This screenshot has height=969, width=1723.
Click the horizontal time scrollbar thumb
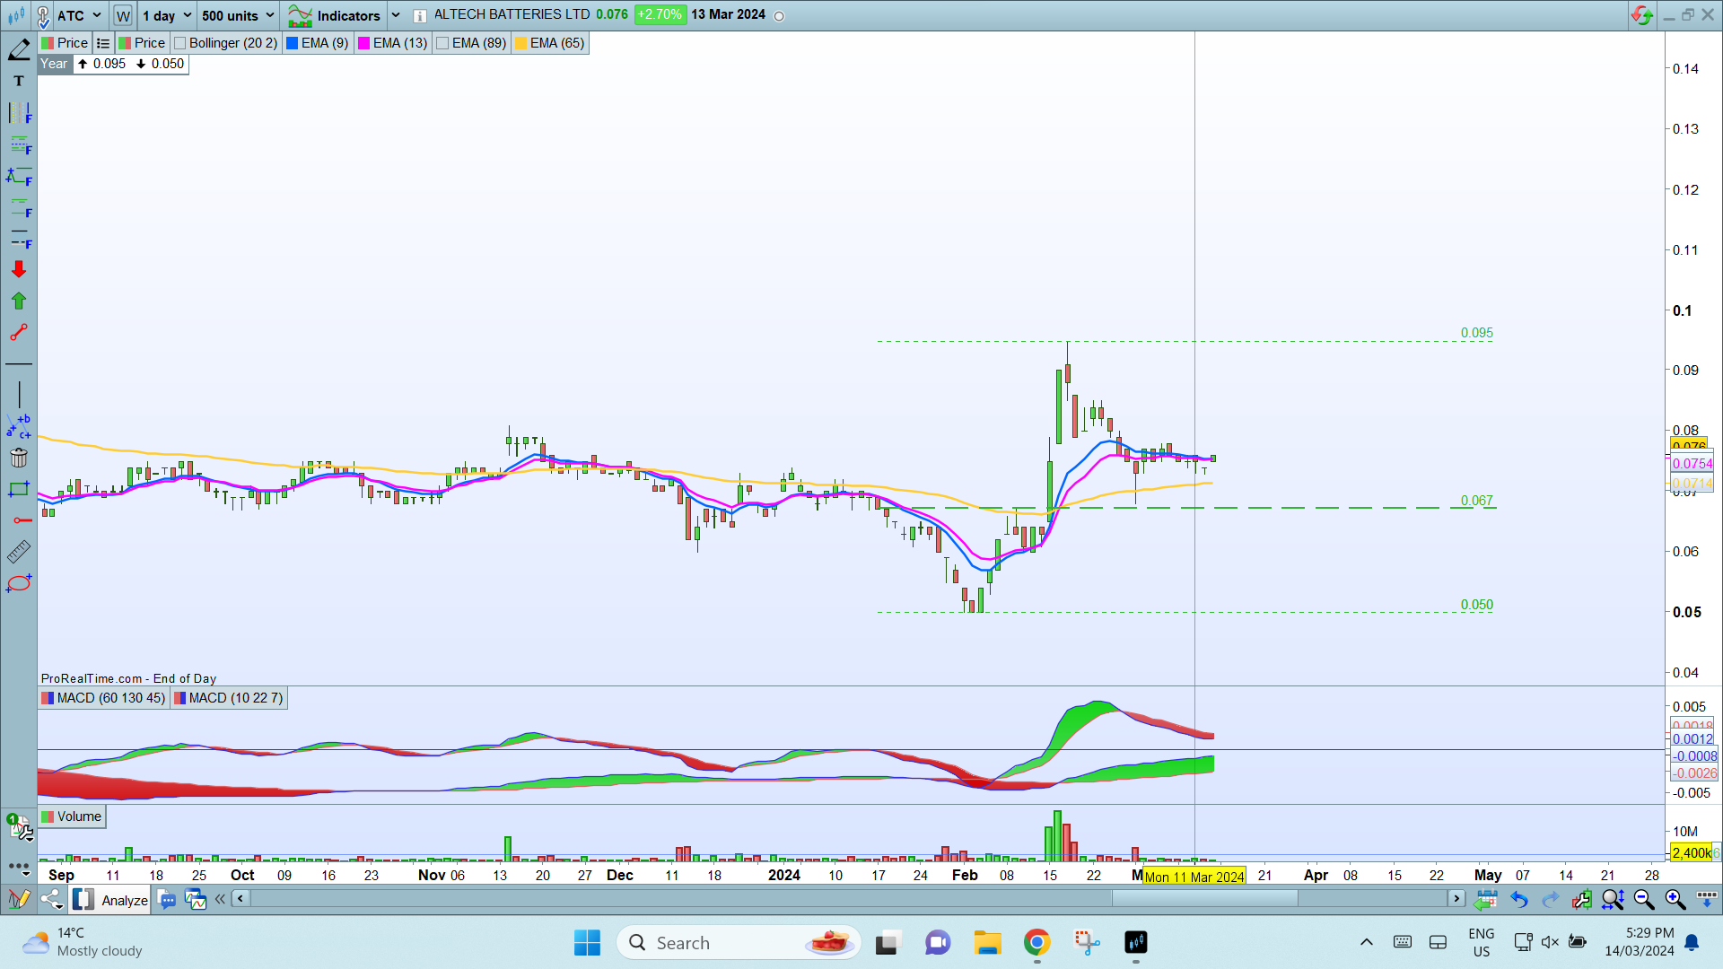click(x=1204, y=898)
